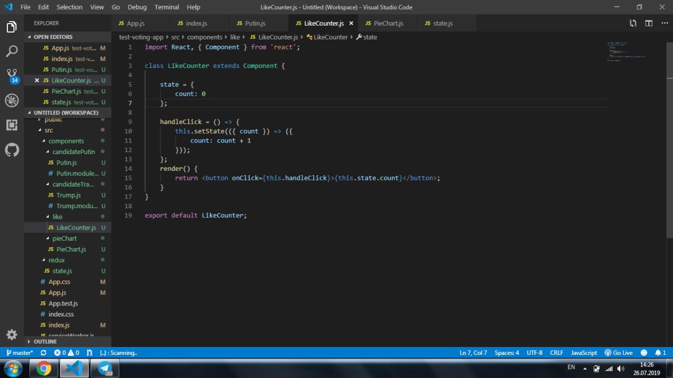Open the Manage gear icon
This screenshot has height=378, width=673.
(x=12, y=335)
